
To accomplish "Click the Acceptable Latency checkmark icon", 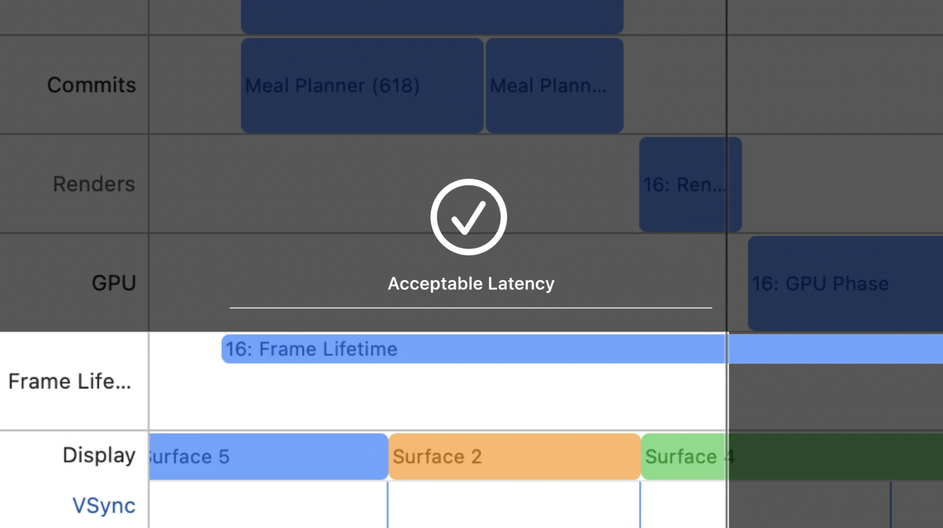I will [469, 217].
